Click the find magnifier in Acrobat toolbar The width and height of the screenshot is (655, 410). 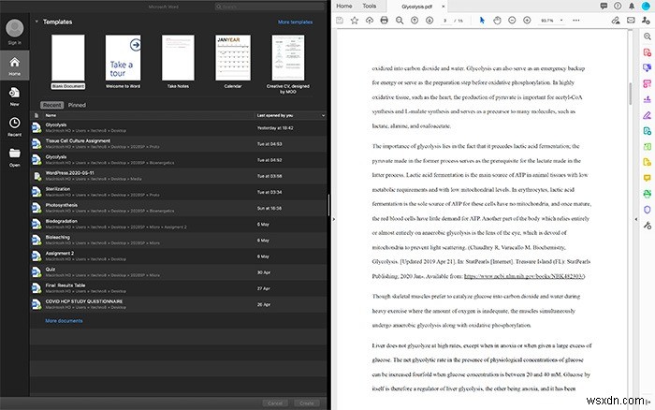[400, 20]
